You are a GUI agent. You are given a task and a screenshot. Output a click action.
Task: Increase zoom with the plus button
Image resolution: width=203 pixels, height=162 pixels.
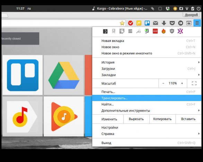(x=182, y=83)
